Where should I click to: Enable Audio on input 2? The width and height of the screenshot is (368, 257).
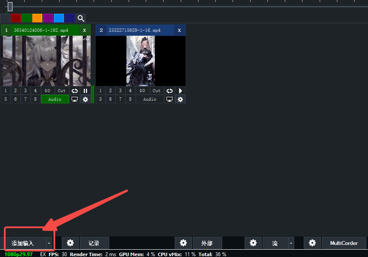click(150, 99)
